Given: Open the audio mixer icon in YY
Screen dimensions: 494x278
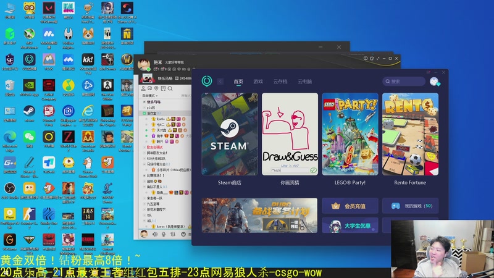Looking at the screenshot, I should click(173, 234).
